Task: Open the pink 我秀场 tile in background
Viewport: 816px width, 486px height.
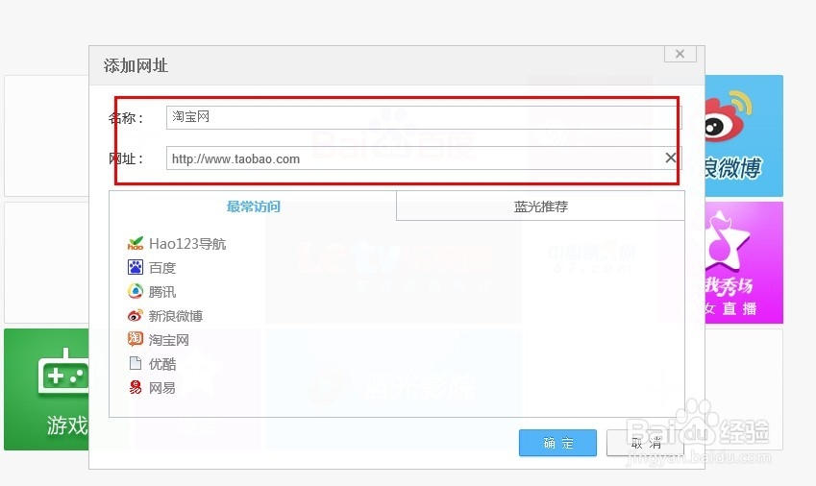Action: pyautogui.click(x=744, y=262)
